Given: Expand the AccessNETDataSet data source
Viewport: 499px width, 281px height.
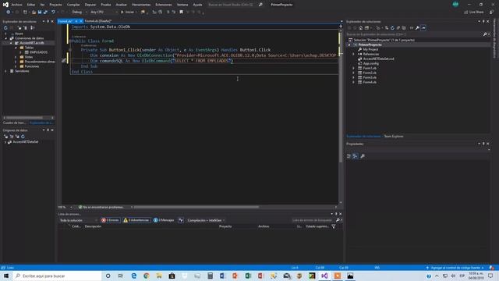Looking at the screenshot, I should pyautogui.click(x=5, y=142).
